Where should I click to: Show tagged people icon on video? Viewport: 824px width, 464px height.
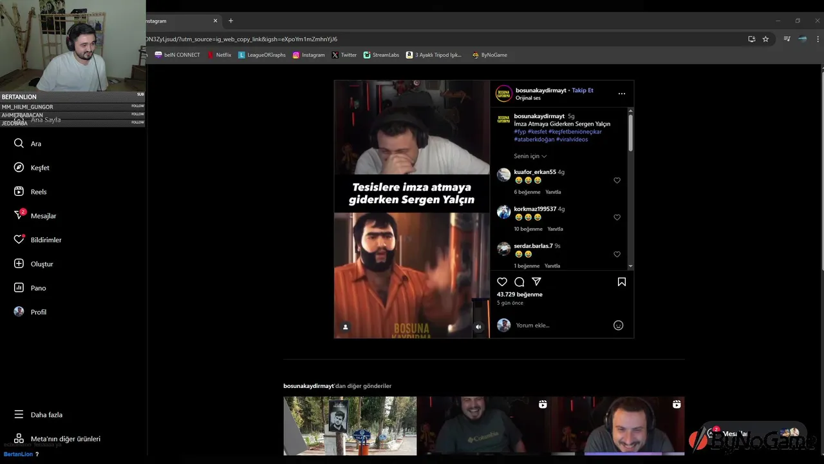(345, 327)
